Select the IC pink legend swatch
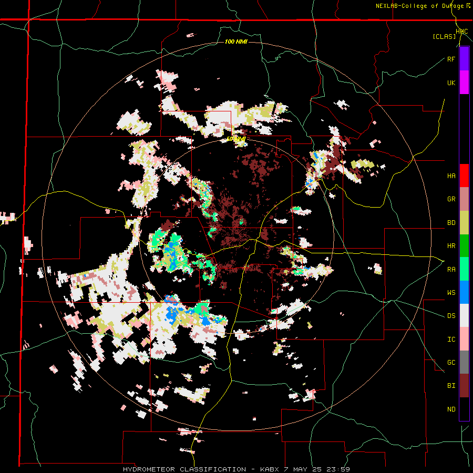The image size is (473, 473). point(464,339)
